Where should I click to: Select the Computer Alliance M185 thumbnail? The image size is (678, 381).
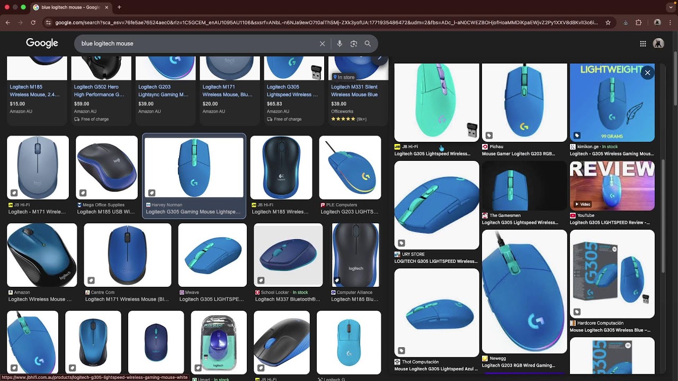click(x=356, y=255)
